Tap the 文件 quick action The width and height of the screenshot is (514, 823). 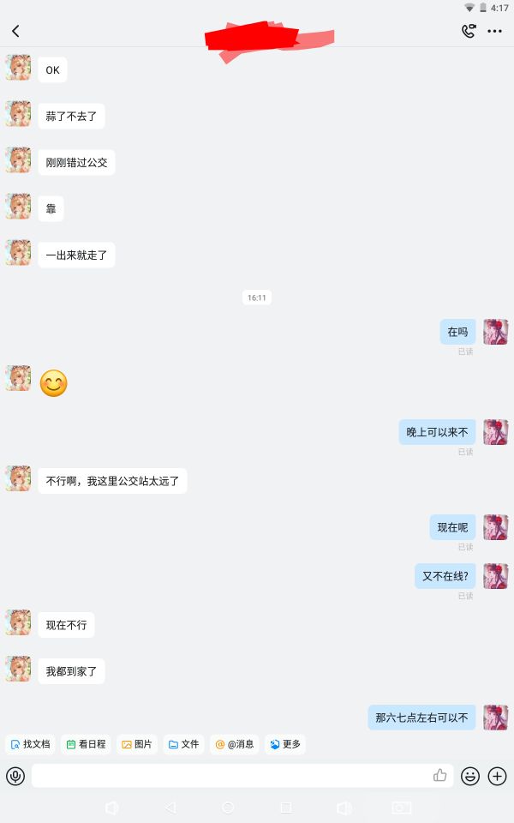click(183, 744)
